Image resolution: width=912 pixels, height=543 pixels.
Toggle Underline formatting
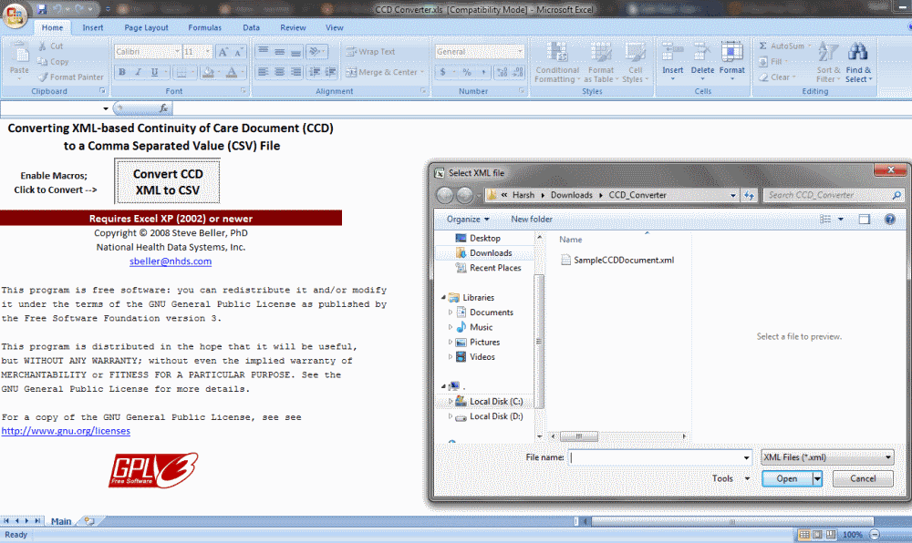(x=154, y=72)
